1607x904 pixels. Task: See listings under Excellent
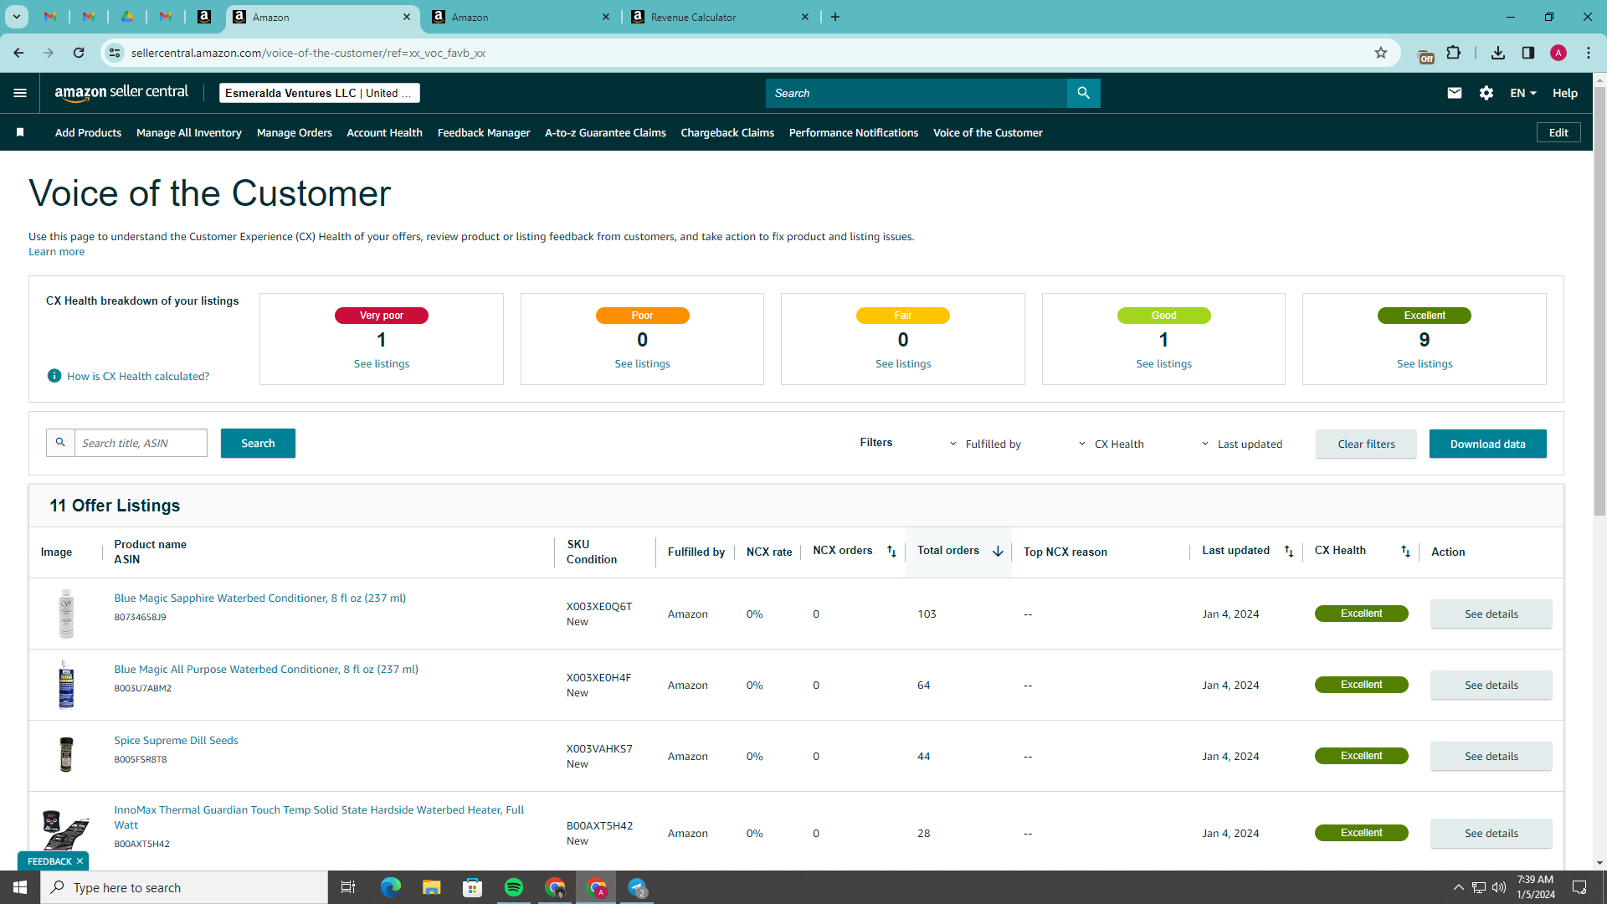1425,363
